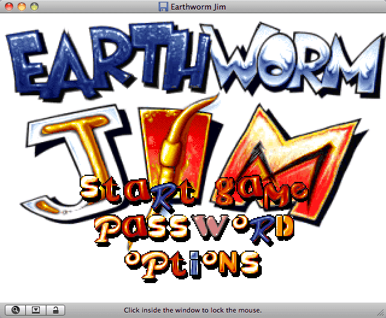
Task: Minimize window with the yellow button
Action: point(22,7)
